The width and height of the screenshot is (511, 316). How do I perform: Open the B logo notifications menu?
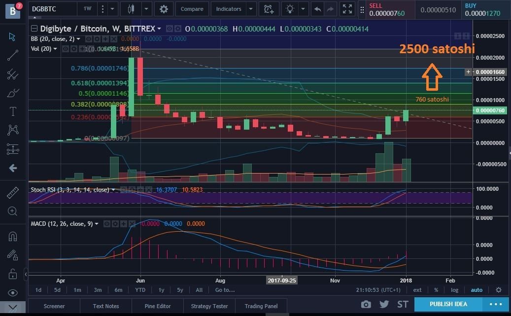(x=13, y=10)
